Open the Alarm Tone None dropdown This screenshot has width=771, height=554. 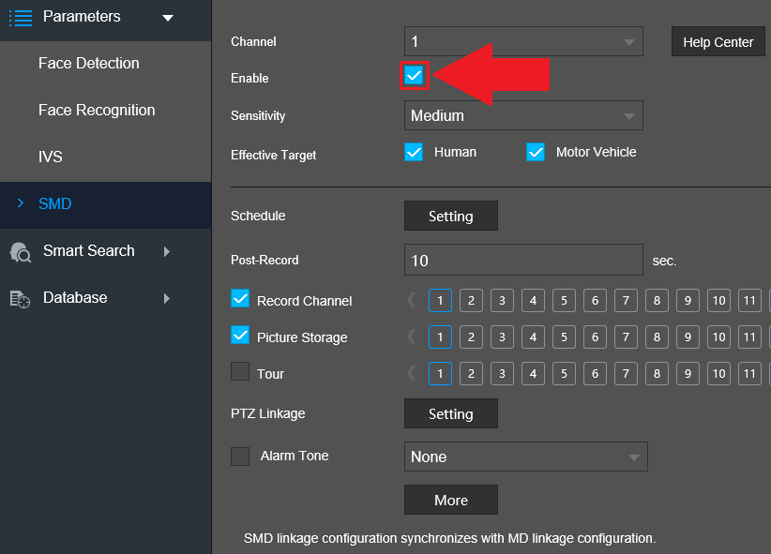pos(526,457)
